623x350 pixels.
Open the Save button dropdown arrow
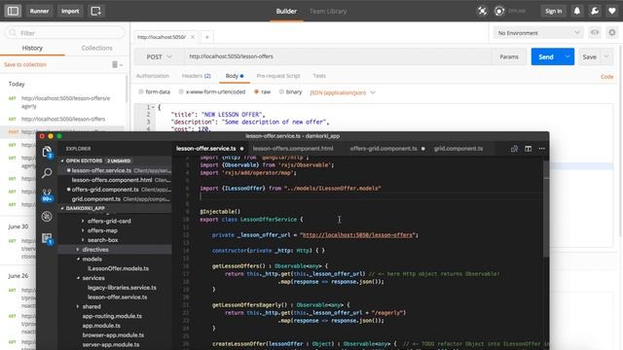(606, 56)
